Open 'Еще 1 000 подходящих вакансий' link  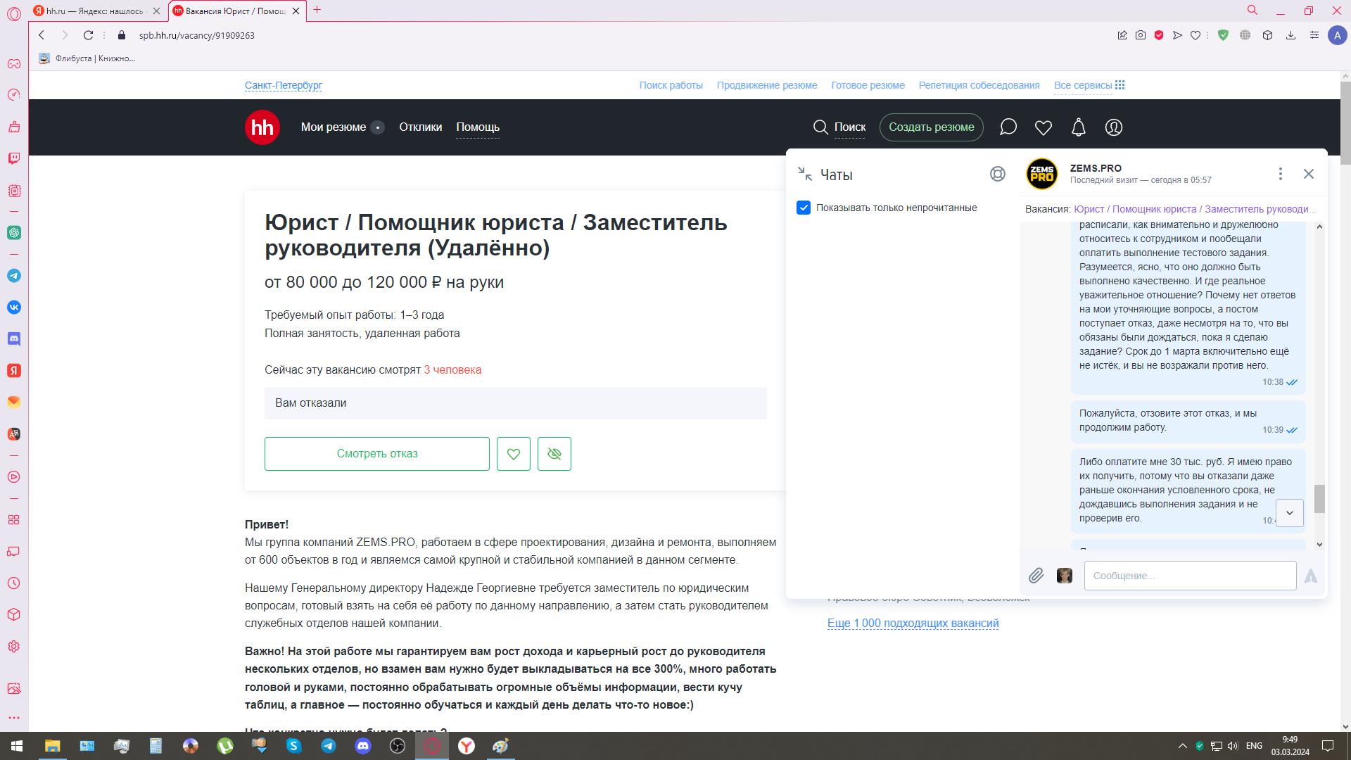click(x=913, y=623)
